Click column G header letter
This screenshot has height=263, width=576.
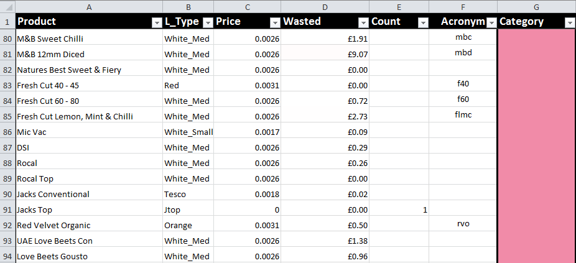click(x=536, y=6)
